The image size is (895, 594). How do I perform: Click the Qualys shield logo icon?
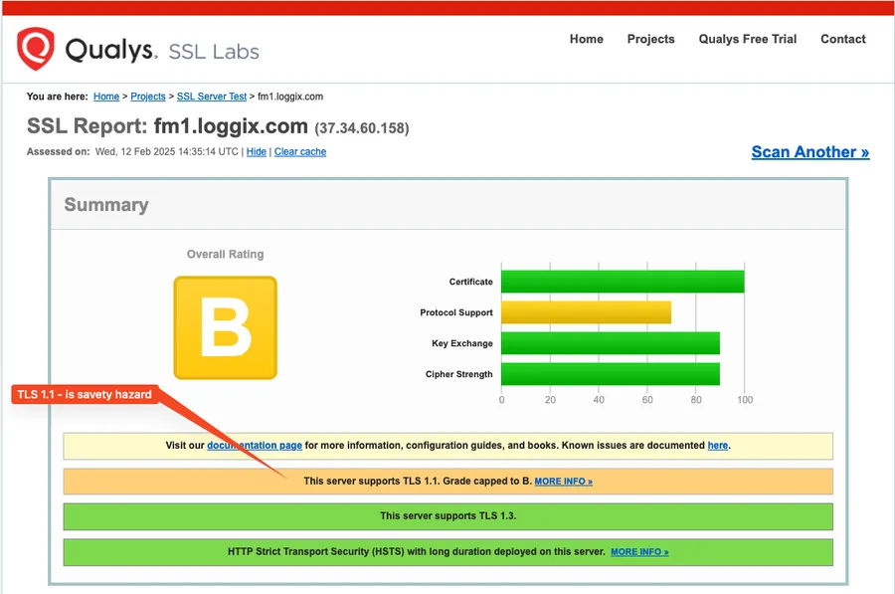pos(36,49)
